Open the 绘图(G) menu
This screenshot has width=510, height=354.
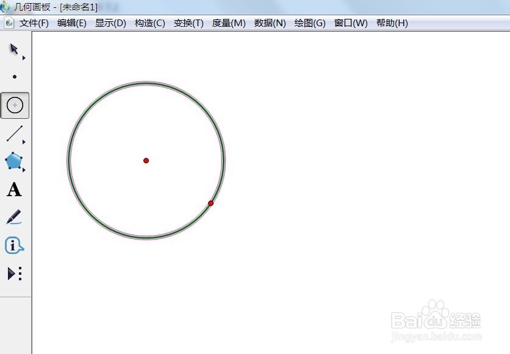310,23
